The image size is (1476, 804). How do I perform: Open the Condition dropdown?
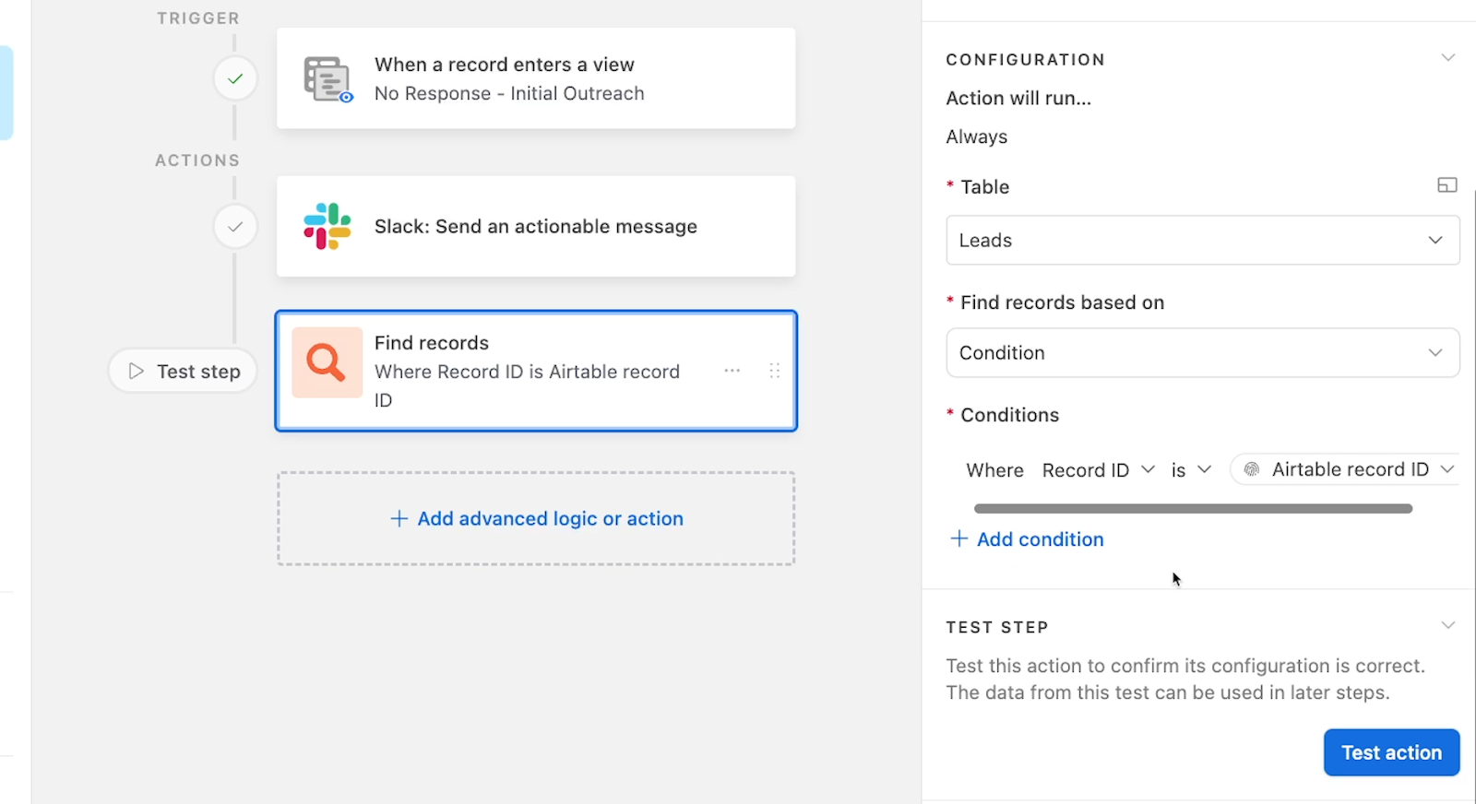pos(1203,352)
